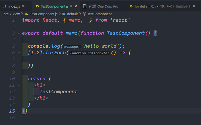Click 'export' keyword on line 3
Image resolution: width=201 pixels, height=125 pixels.
tap(31, 33)
